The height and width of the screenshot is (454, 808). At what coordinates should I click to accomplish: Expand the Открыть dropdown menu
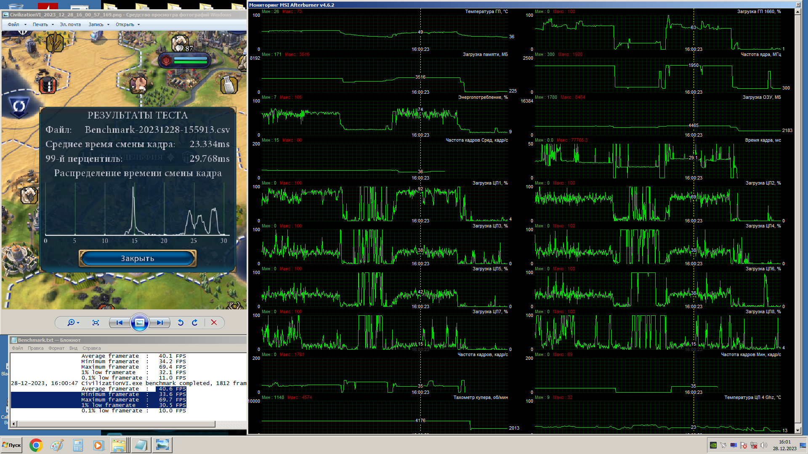pyautogui.click(x=128, y=24)
